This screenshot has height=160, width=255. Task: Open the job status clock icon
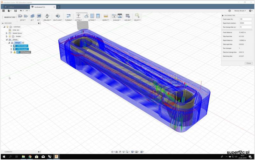coord(229,11)
